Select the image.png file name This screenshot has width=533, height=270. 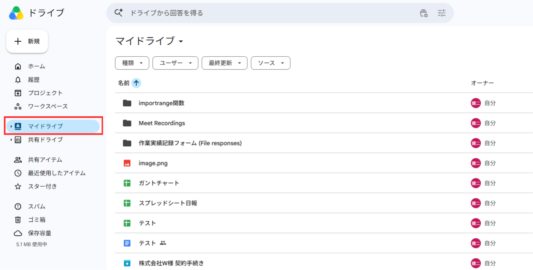(x=153, y=163)
